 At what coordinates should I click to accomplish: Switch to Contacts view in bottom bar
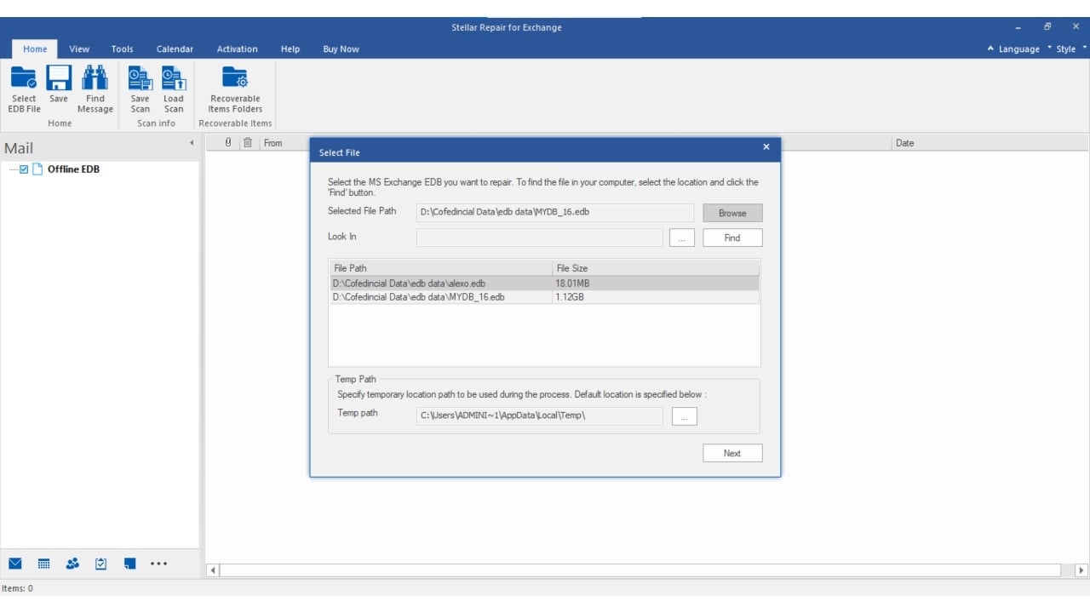(72, 564)
